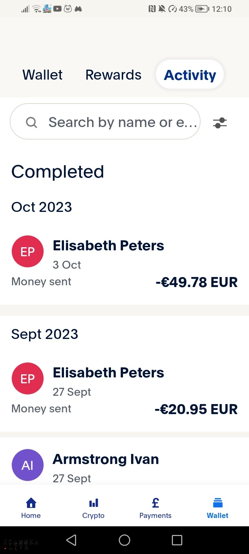Tap the red EP avatar for 3 Oct
Image resolution: width=249 pixels, height=554 pixels.
click(x=28, y=251)
